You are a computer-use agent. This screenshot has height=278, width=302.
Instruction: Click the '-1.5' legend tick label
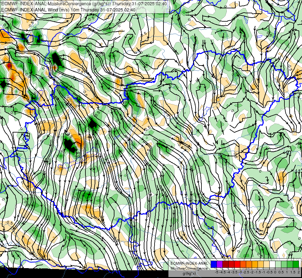258,272
